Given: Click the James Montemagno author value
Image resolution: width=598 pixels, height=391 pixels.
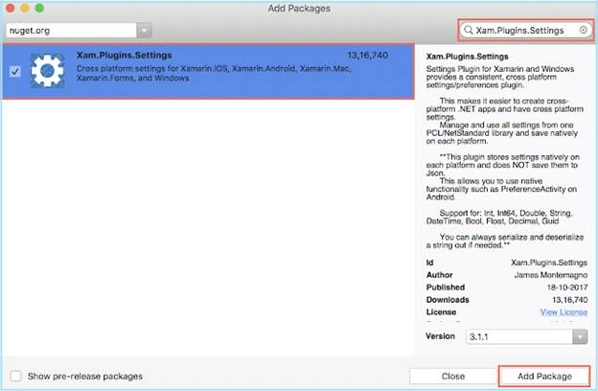Looking at the screenshot, I should point(551,275).
